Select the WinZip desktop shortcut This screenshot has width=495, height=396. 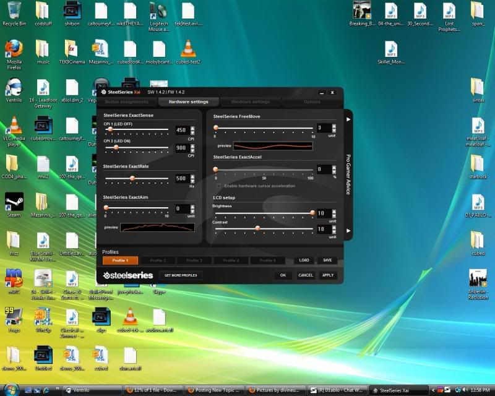(x=43, y=319)
